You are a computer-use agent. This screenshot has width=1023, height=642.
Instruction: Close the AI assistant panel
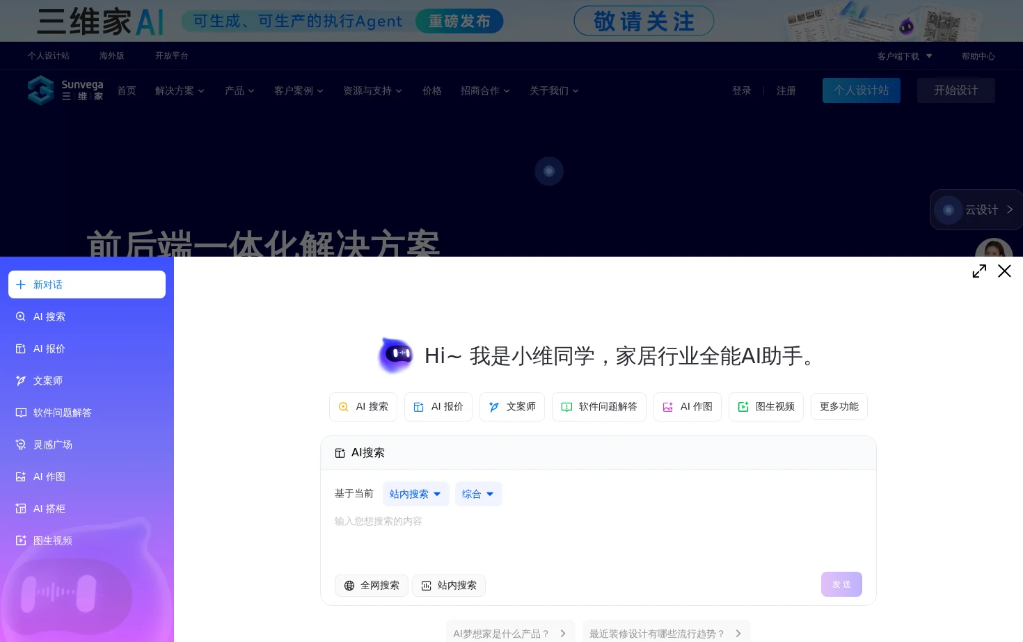tap(1004, 271)
